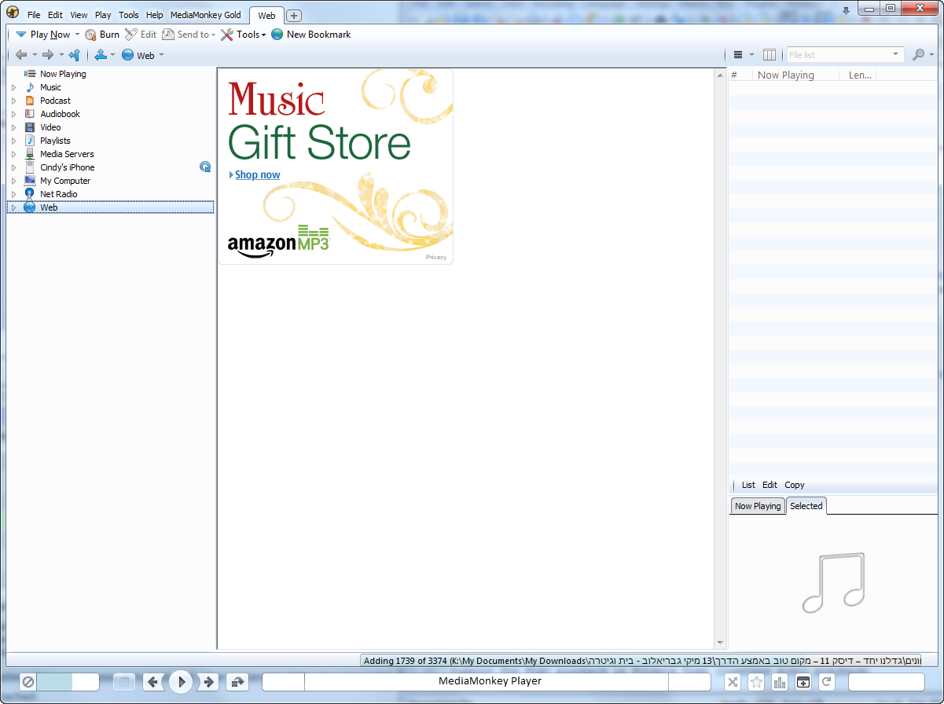This screenshot has width=944, height=704.
Task: Click the volume slider in player bar
Action: point(68,682)
